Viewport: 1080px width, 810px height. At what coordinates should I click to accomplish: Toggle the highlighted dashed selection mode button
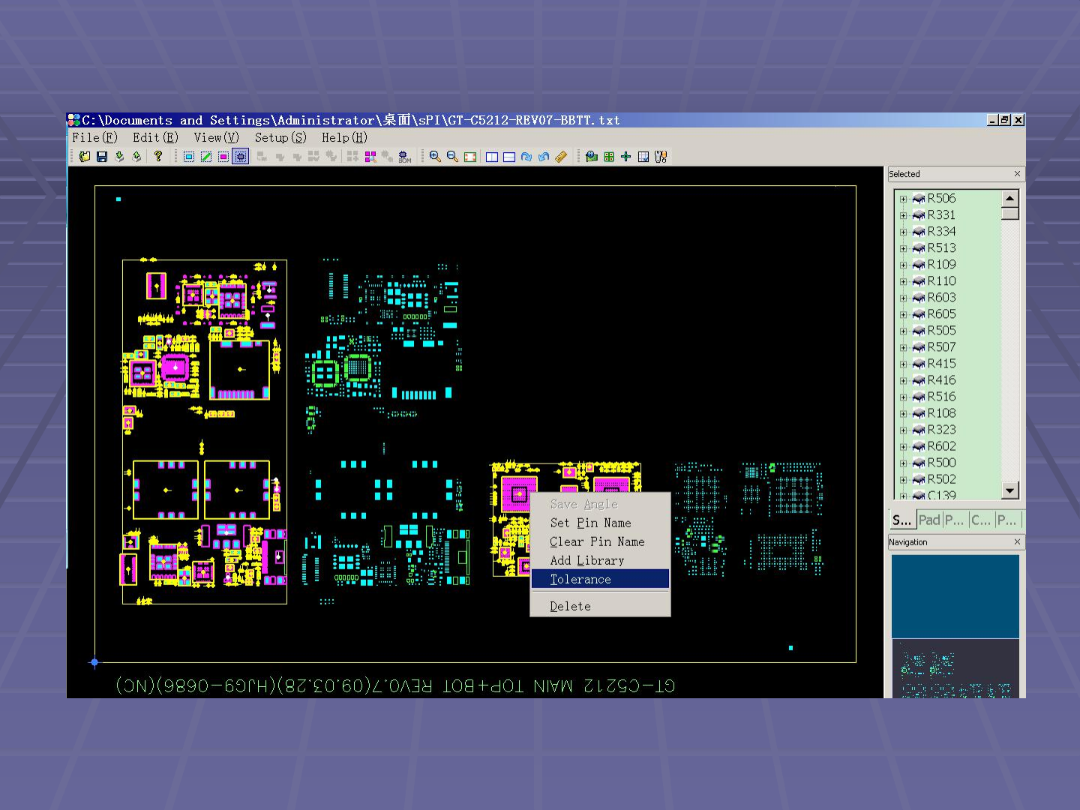tap(241, 157)
